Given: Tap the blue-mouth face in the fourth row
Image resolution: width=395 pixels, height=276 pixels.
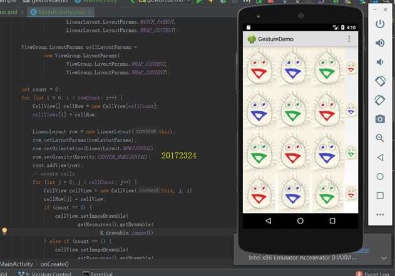Looking at the screenshot, I should pyautogui.click(x=293, y=194).
